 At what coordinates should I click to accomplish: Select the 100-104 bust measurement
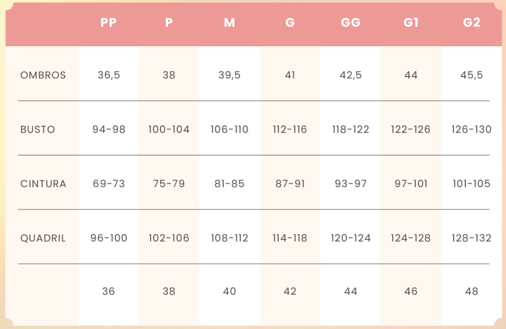[x=169, y=129]
